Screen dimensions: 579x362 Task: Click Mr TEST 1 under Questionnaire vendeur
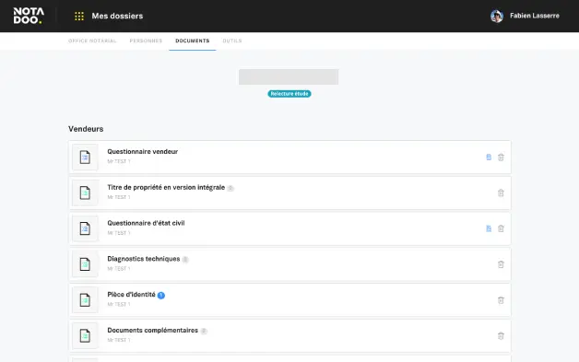pos(119,161)
